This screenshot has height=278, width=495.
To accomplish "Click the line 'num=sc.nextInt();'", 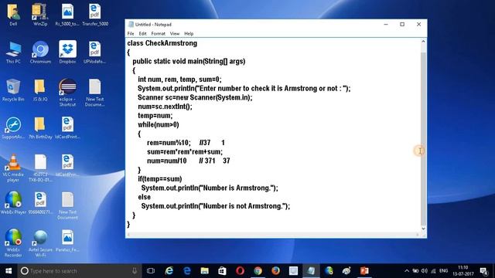I will (165, 107).
